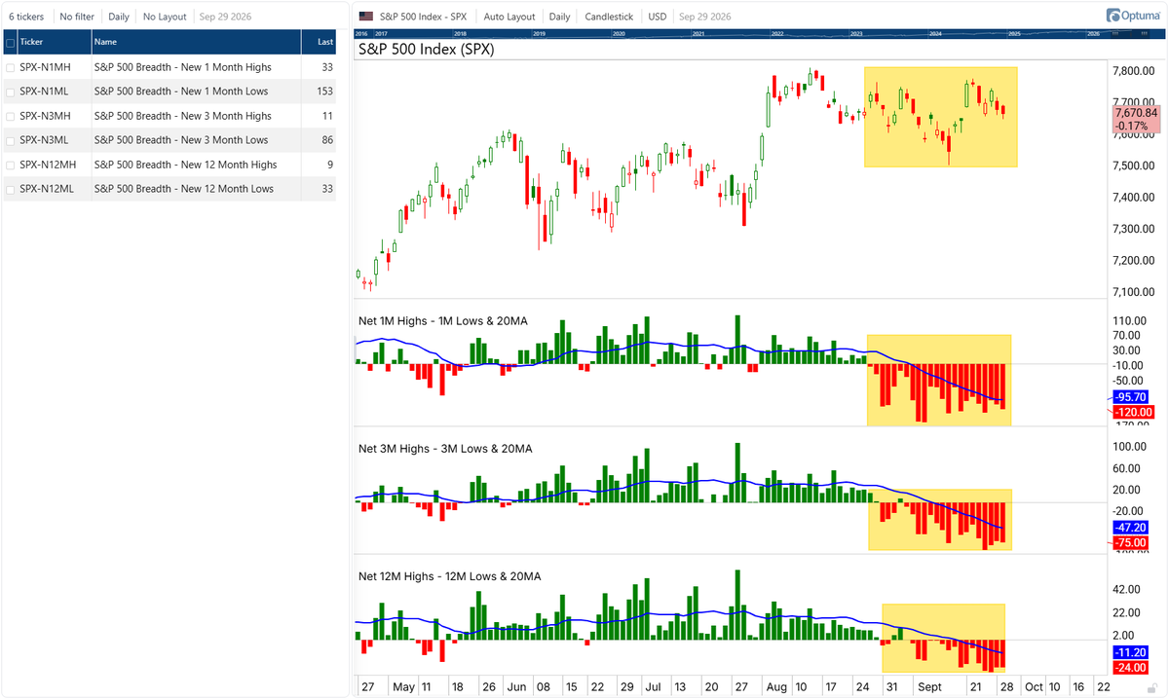Click the Aug label on the date axis

coord(775,686)
